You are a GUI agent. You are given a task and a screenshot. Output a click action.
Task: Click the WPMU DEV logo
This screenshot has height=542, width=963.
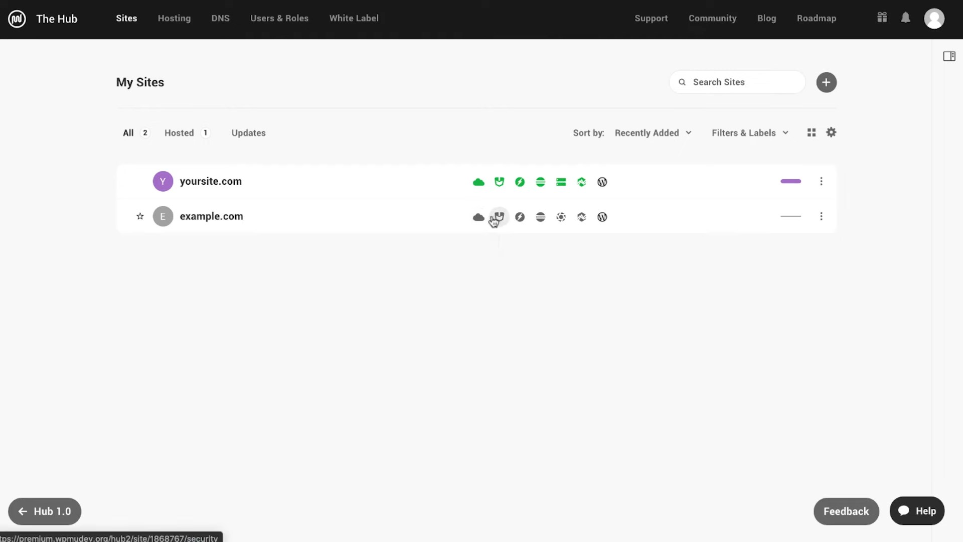pyautogui.click(x=17, y=19)
